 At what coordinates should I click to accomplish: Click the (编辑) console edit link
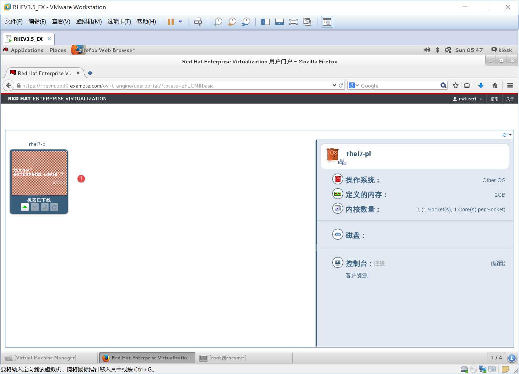(498, 263)
